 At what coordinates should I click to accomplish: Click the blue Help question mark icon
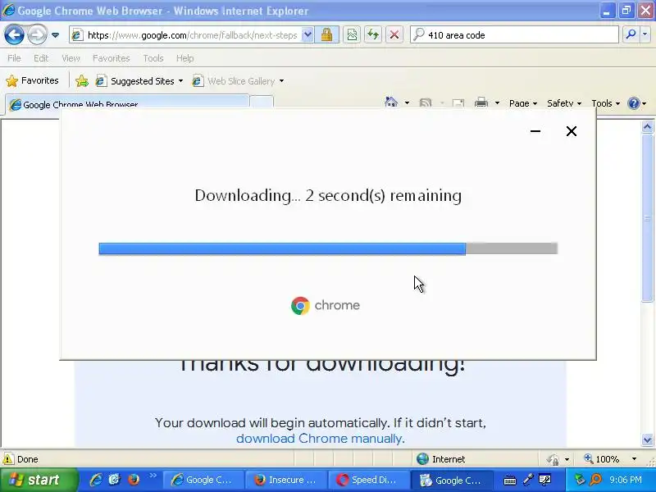click(634, 103)
